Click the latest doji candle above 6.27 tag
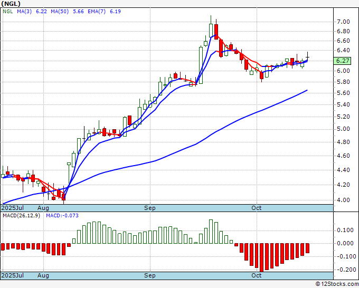 pos(307,57)
